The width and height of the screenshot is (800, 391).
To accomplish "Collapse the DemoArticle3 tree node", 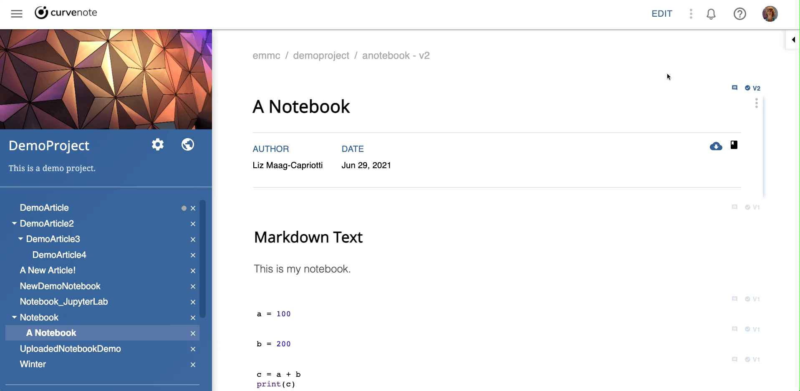I will coord(21,239).
